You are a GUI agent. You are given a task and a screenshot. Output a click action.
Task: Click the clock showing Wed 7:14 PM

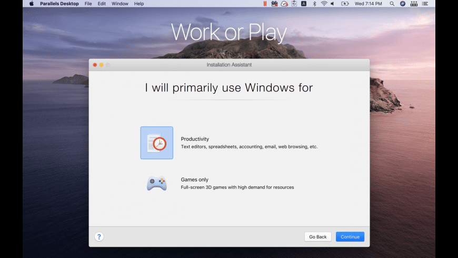point(368,4)
